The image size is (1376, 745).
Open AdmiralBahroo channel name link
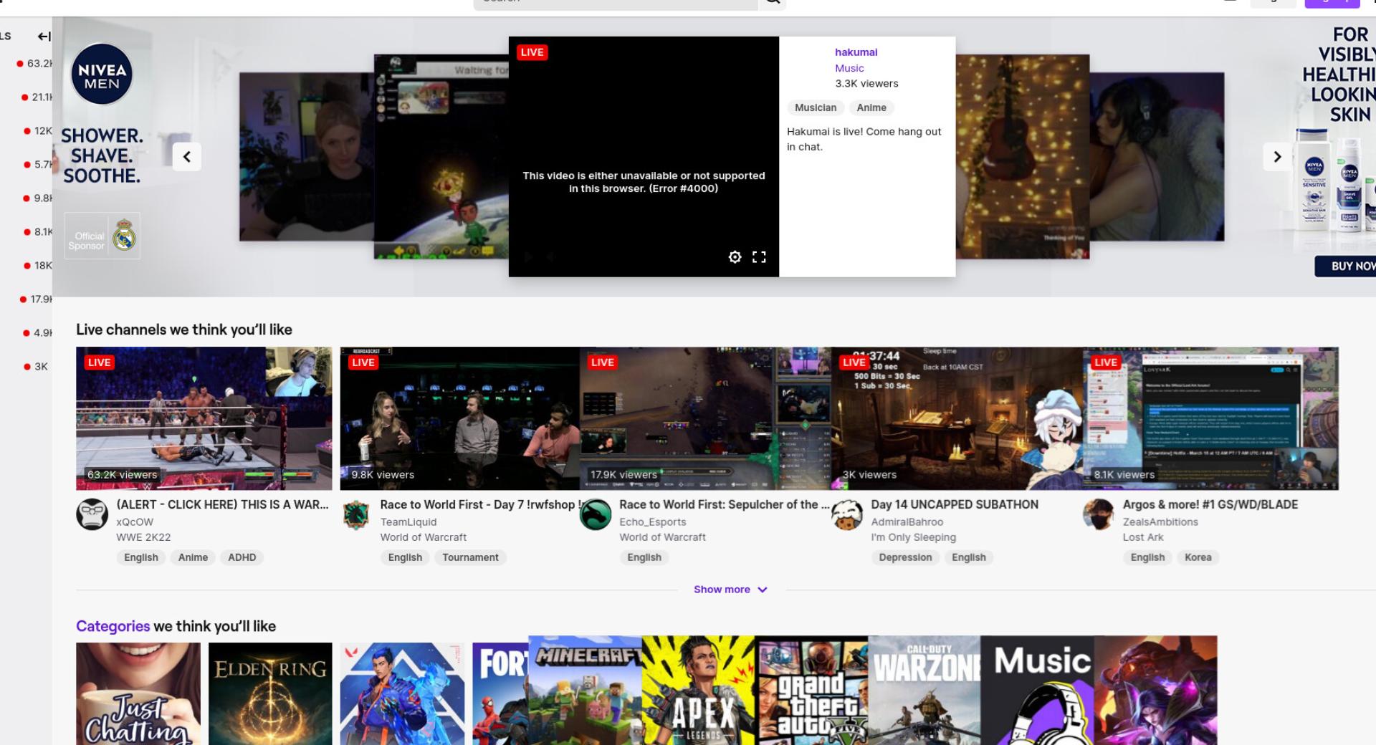pos(907,521)
